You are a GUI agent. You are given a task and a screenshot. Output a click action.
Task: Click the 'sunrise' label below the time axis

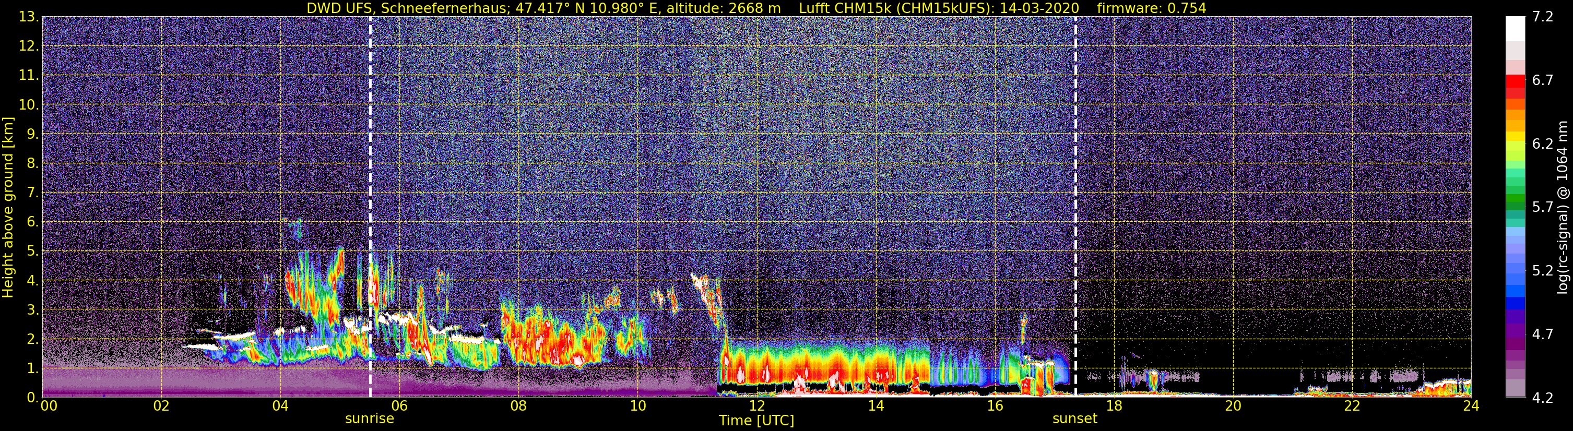click(370, 419)
